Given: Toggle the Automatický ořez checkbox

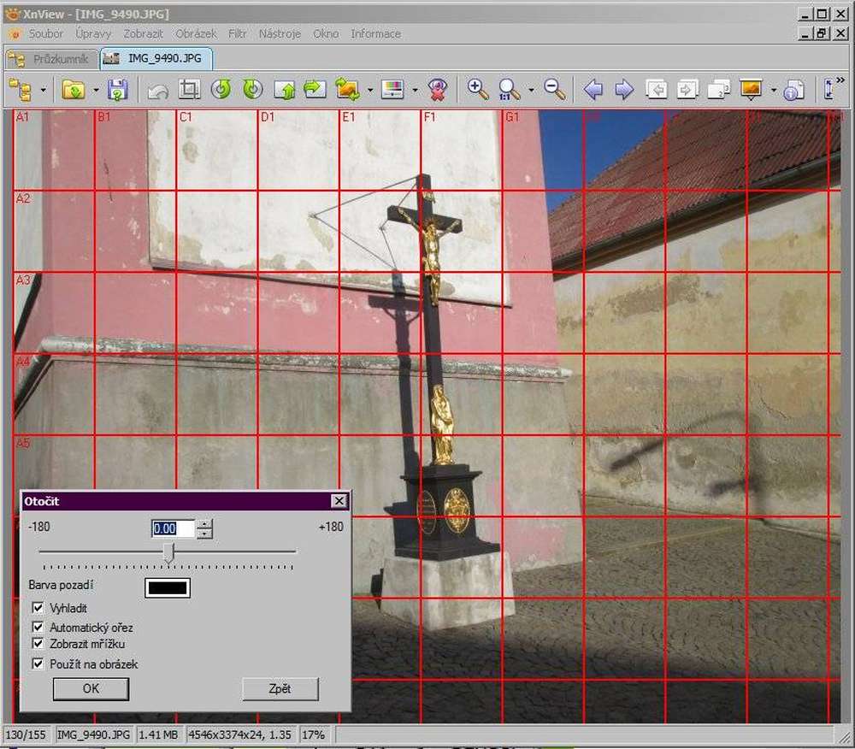Looking at the screenshot, I should click(x=38, y=627).
